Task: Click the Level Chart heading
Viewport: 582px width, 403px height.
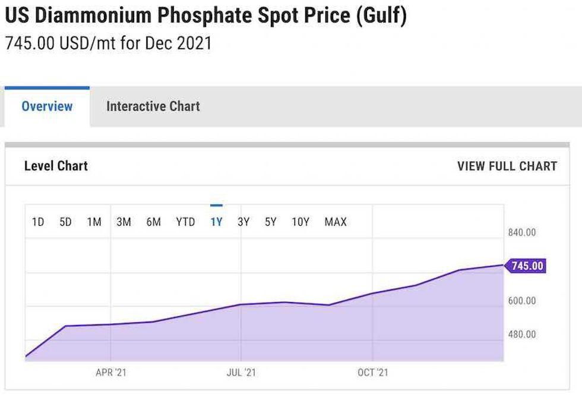Action: 56,166
